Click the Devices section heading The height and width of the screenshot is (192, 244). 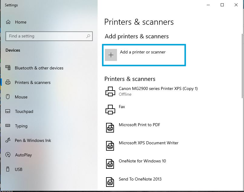point(12,50)
